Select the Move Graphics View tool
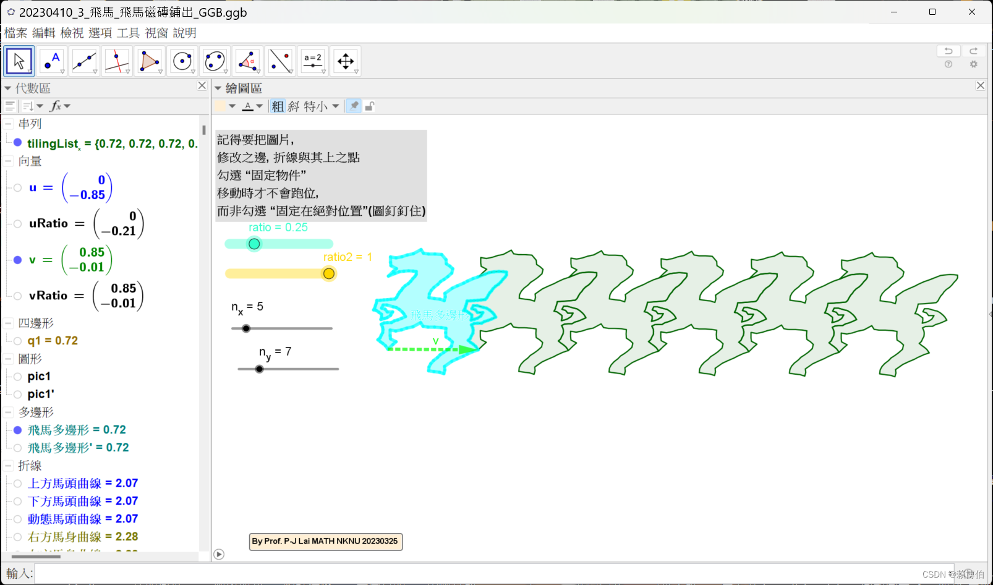This screenshot has height=585, width=993. pyautogui.click(x=346, y=61)
